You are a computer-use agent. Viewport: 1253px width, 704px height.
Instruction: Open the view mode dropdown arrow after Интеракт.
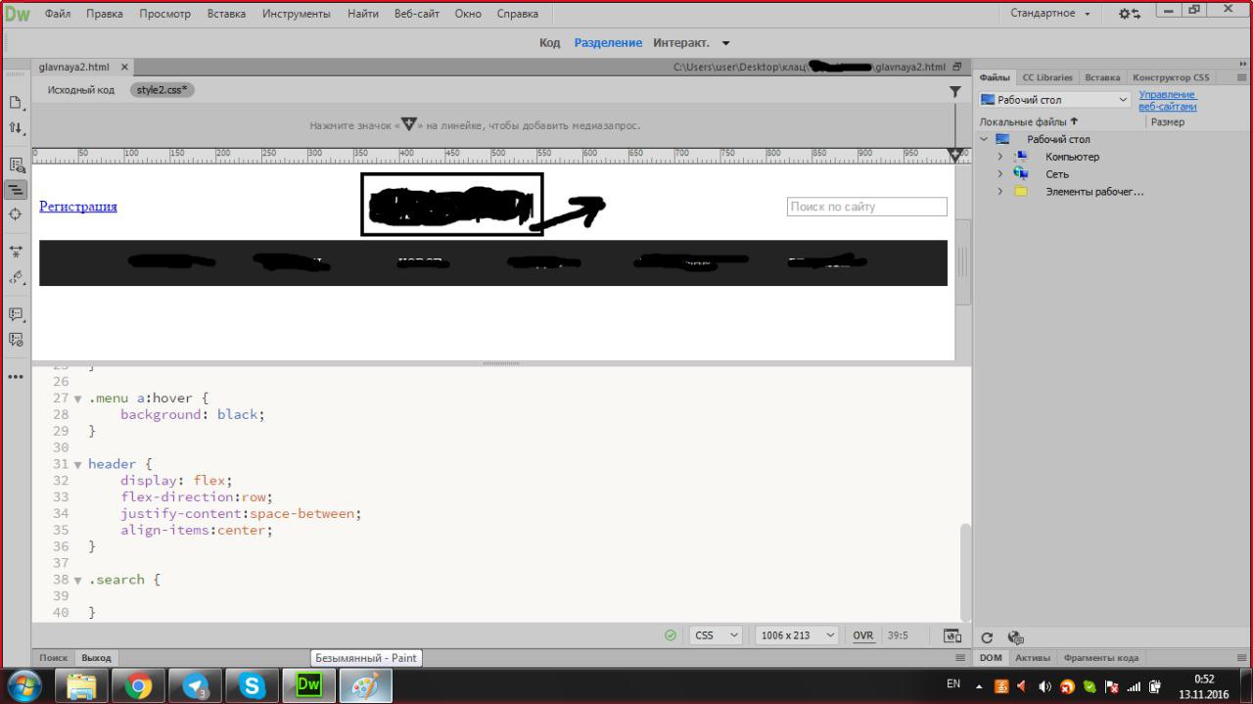coord(725,43)
